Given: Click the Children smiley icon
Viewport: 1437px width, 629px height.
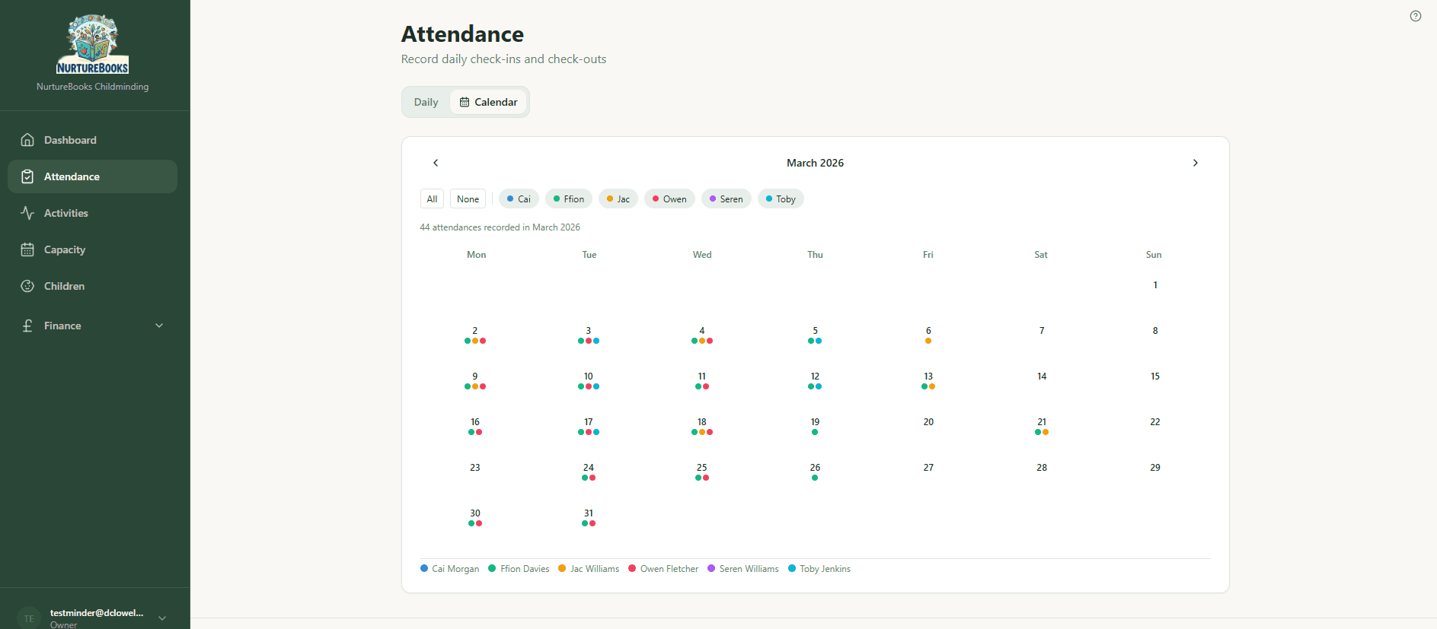Looking at the screenshot, I should coord(27,286).
